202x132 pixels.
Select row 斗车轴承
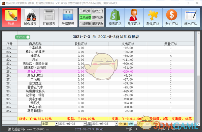pyautogui.click(x=106, y=48)
